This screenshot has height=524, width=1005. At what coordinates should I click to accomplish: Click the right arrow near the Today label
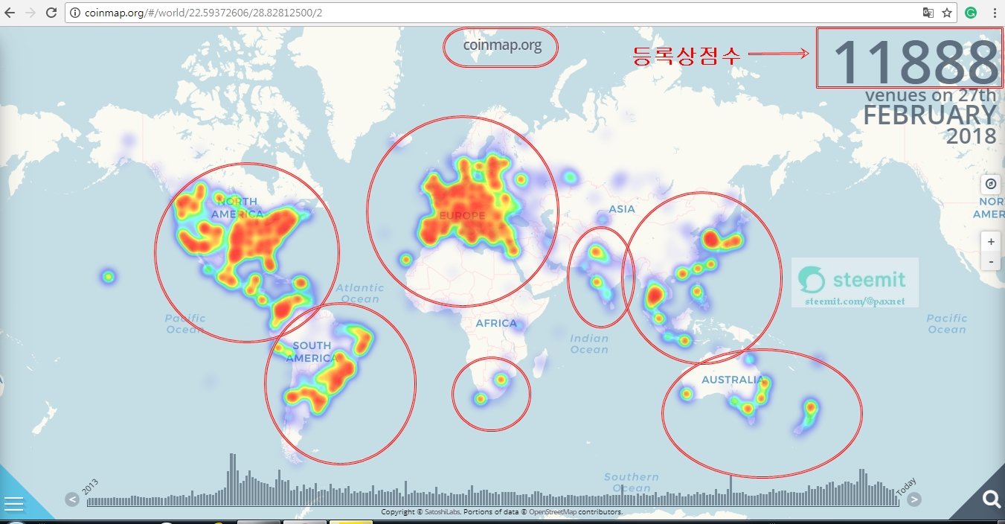tap(914, 500)
